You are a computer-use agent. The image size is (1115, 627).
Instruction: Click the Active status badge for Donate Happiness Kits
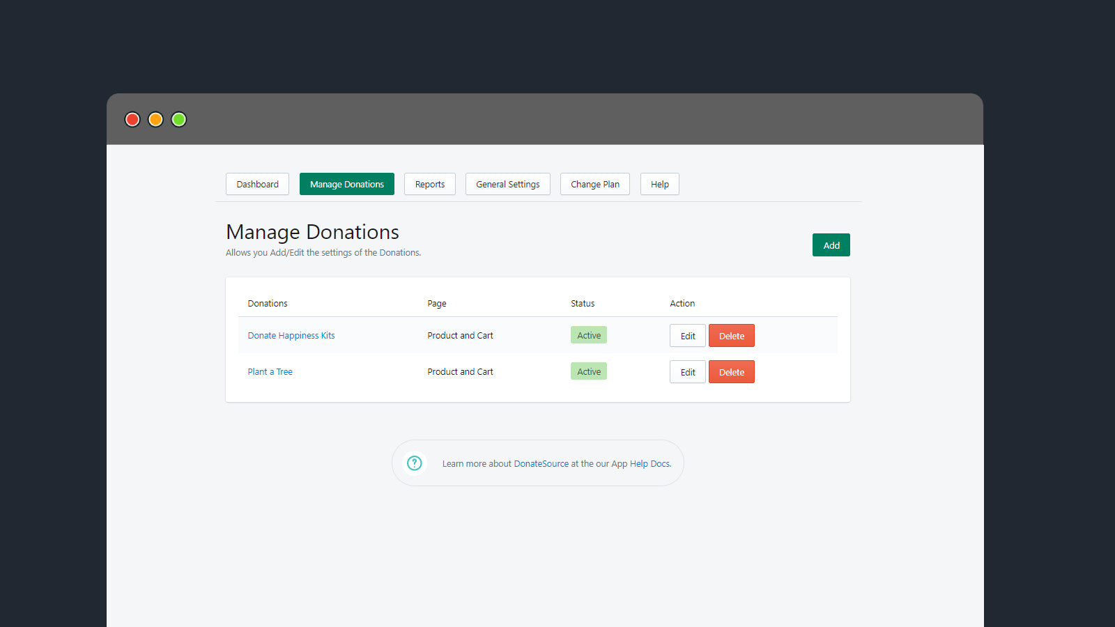tap(588, 334)
